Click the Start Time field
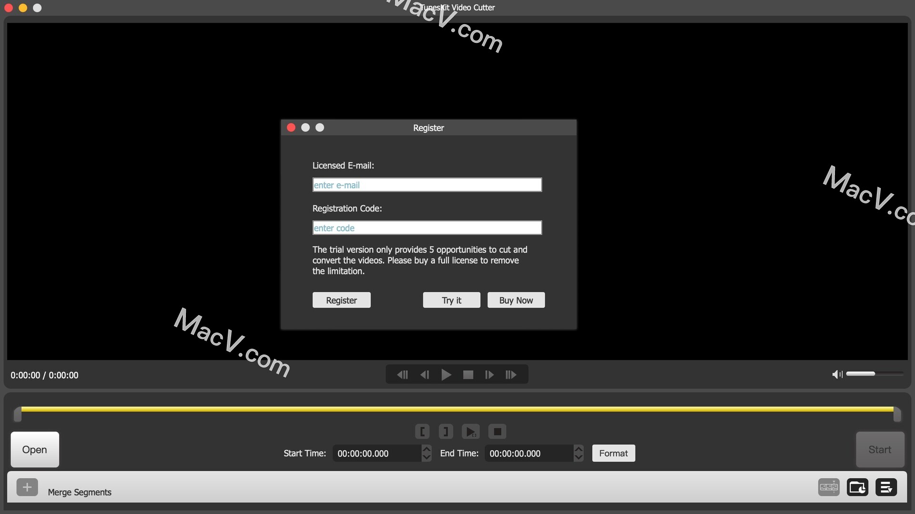This screenshot has width=915, height=514. (377, 453)
